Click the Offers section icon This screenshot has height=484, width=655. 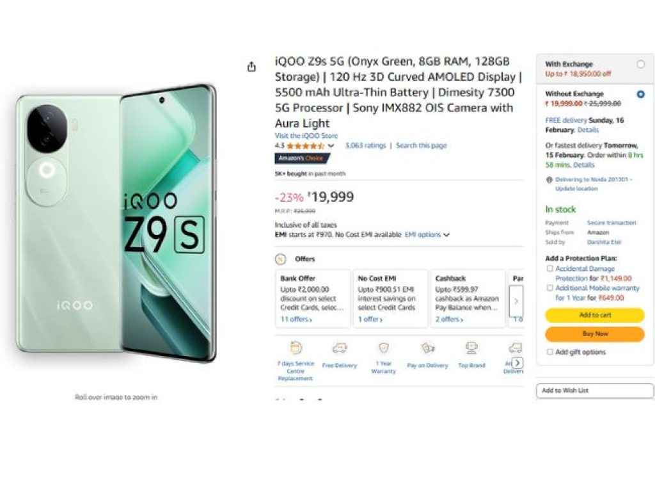click(280, 259)
